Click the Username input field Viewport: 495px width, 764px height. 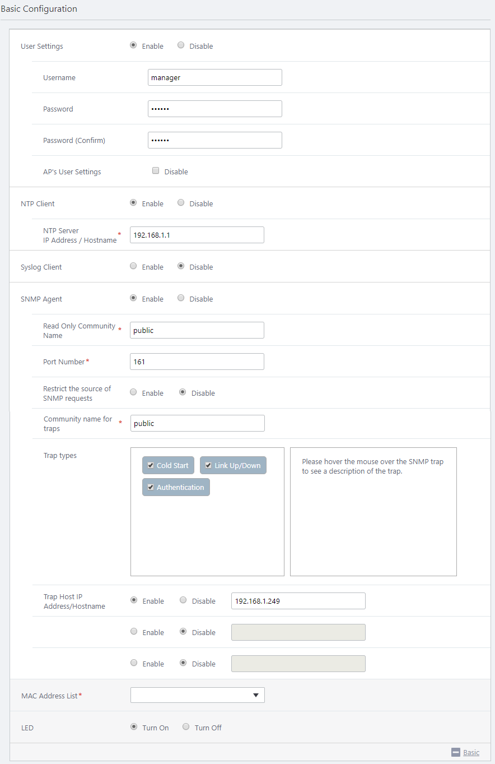tap(214, 77)
